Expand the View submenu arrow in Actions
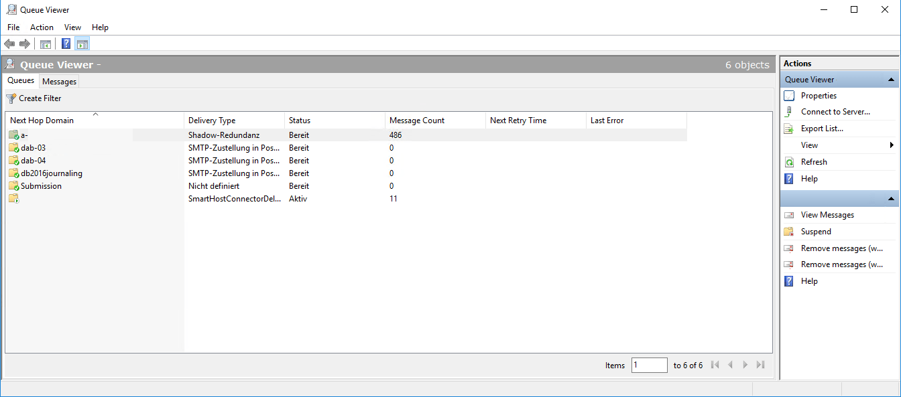901x397 pixels. click(x=892, y=145)
